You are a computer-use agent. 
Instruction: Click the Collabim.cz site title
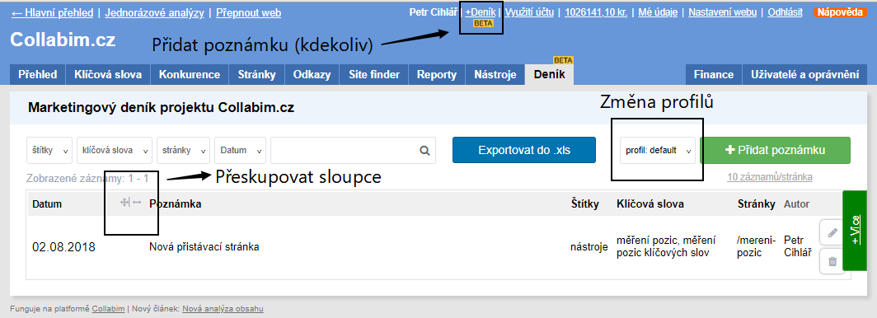pos(63,39)
